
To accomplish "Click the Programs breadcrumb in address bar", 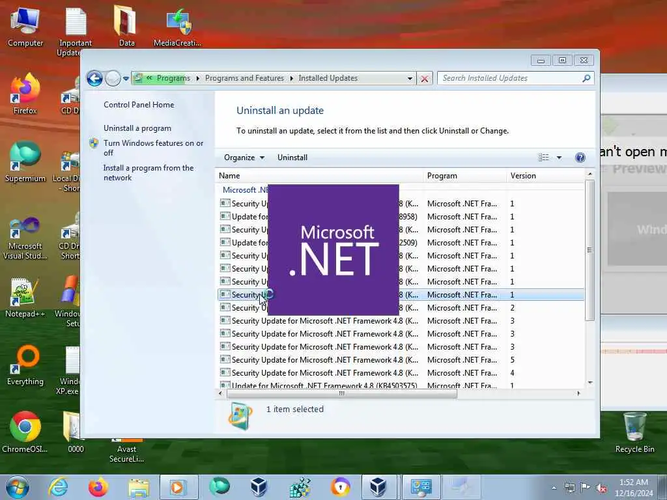I will point(173,78).
